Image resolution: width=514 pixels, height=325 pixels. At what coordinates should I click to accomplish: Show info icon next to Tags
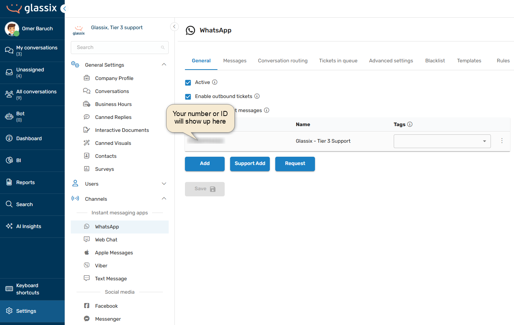point(410,124)
